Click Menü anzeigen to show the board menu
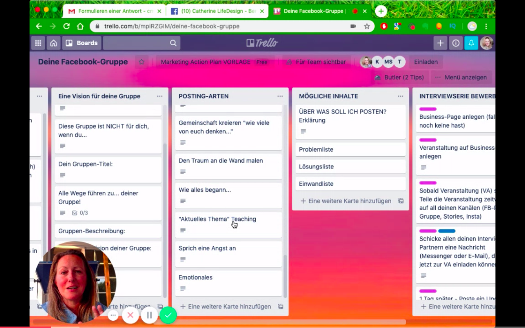The width and height of the screenshot is (525, 328). point(461,77)
